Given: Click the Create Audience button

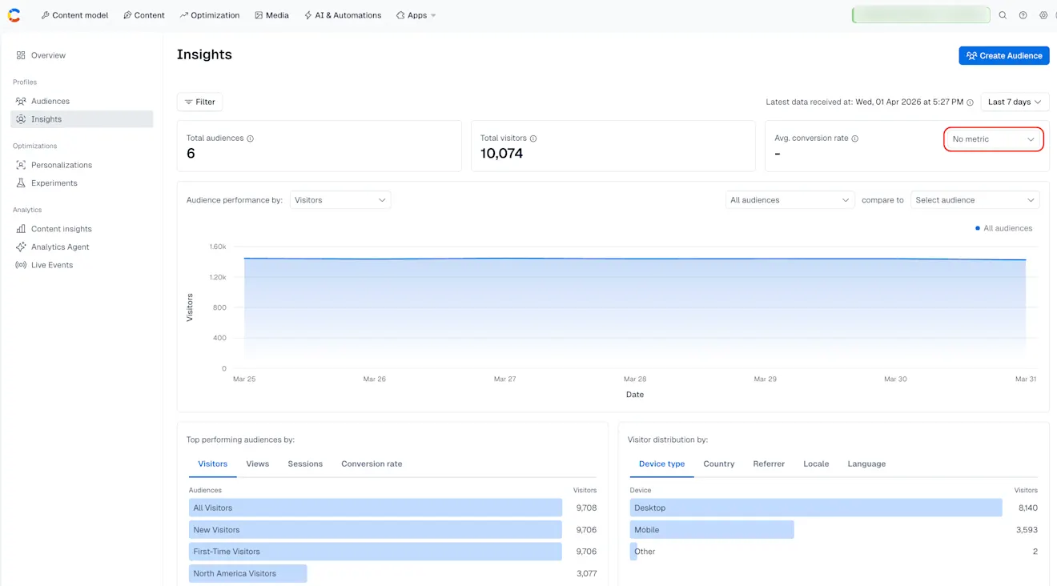Looking at the screenshot, I should [x=1003, y=55].
